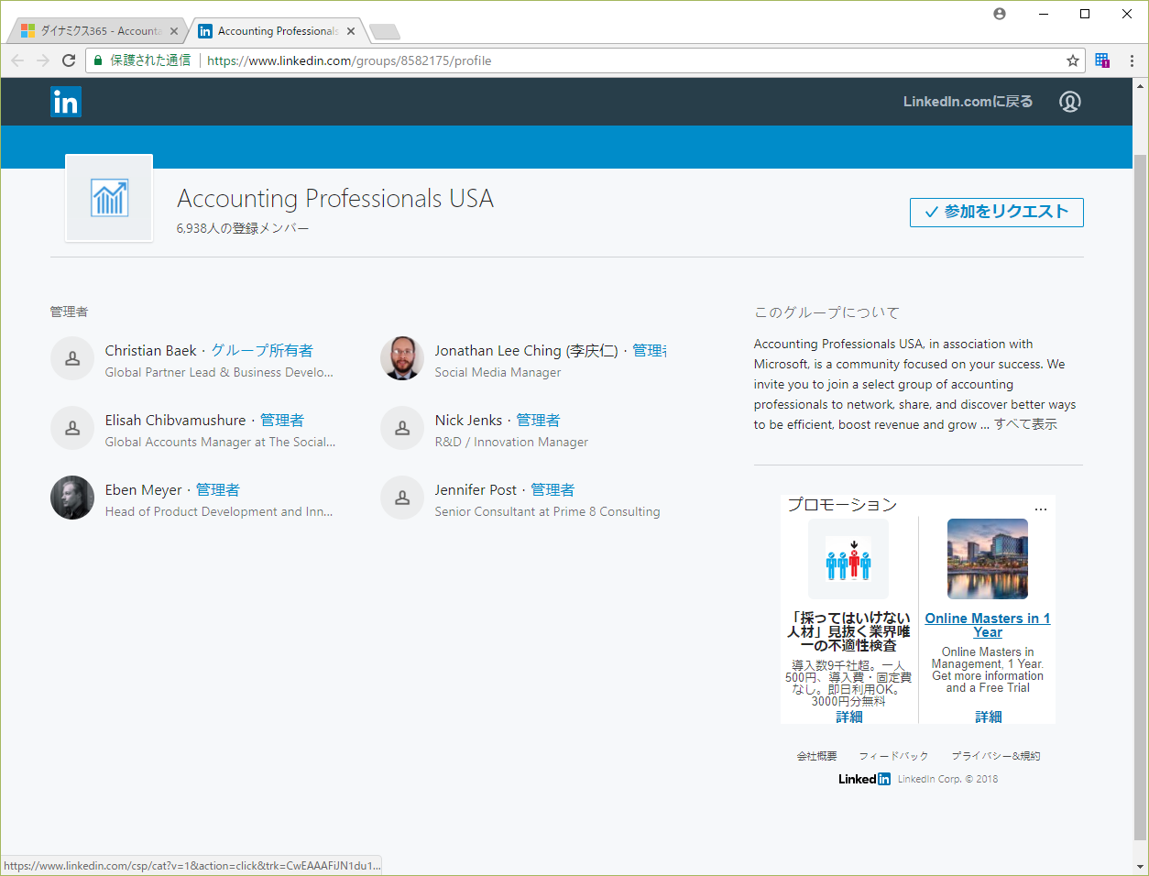Open Elisah Chibvamushure's name link

pyautogui.click(x=175, y=421)
